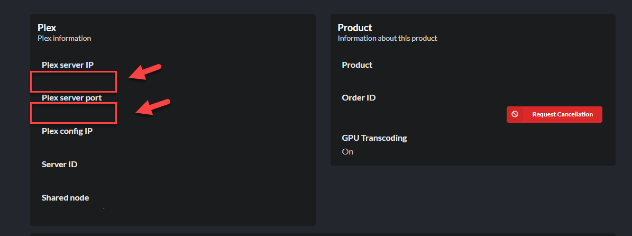
Task: Click the Order ID label
Action: coord(359,98)
